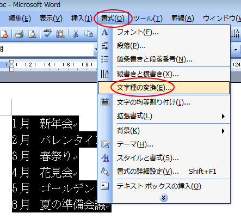Select 箇条書きと段落番号(N)... entry

pos(164,59)
